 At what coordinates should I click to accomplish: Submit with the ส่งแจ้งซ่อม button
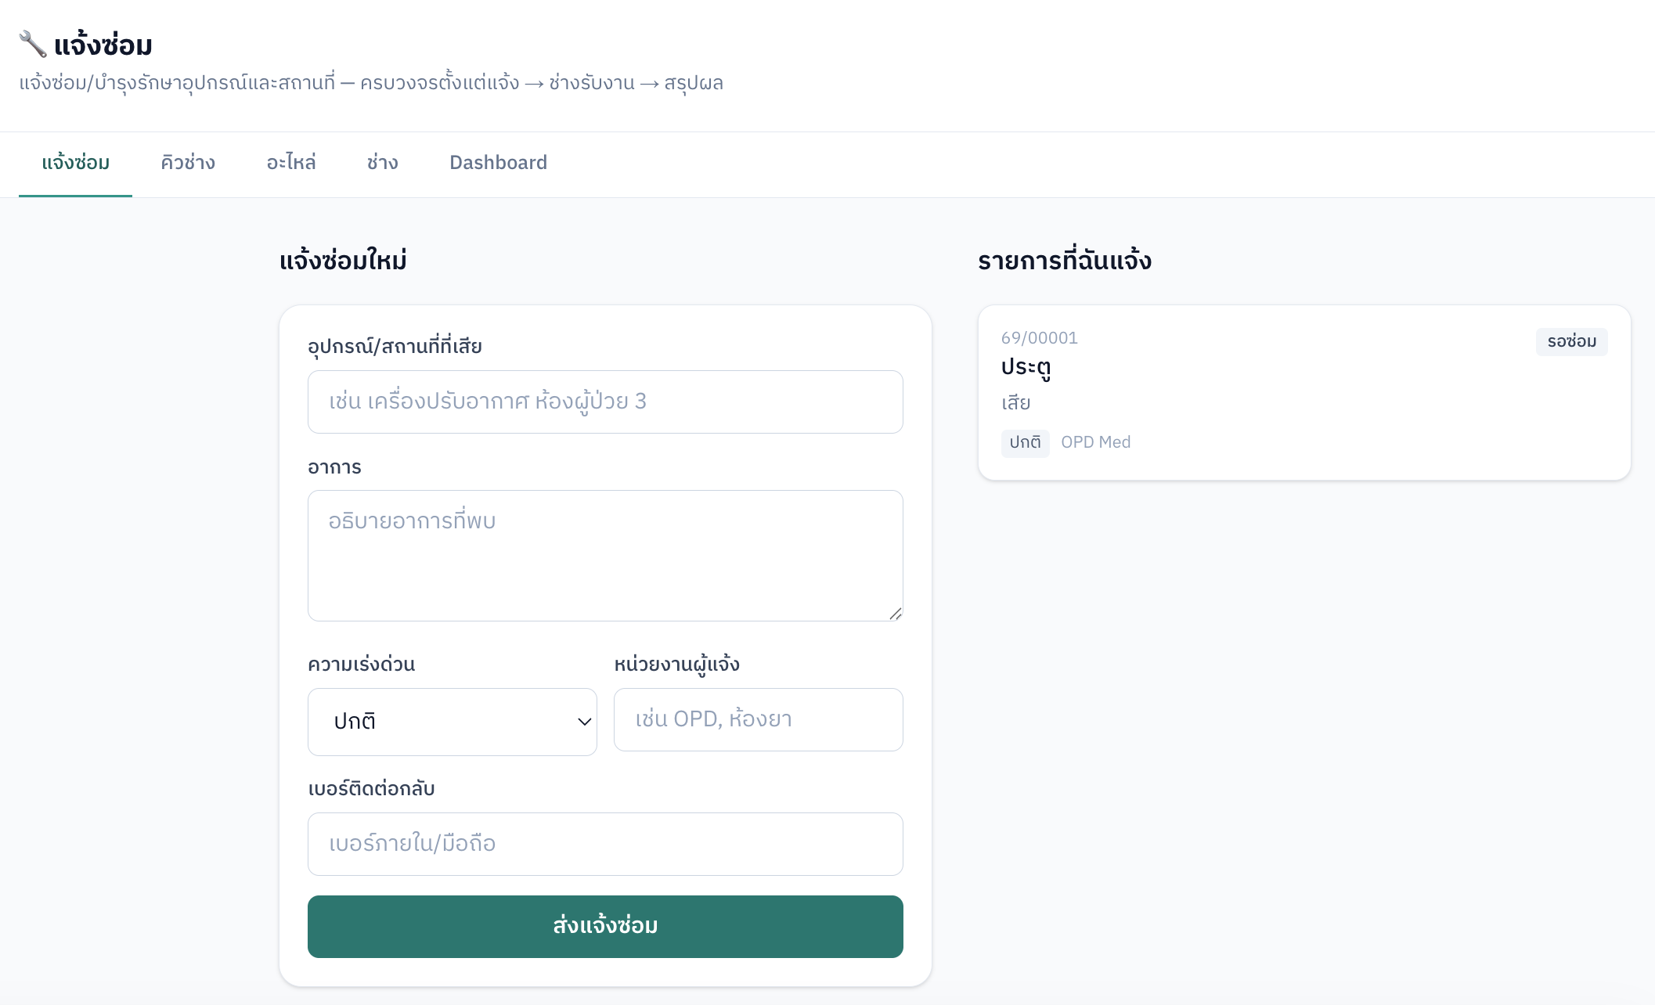(x=605, y=927)
